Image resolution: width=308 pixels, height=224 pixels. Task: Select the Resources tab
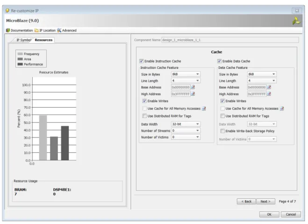coord(43,40)
